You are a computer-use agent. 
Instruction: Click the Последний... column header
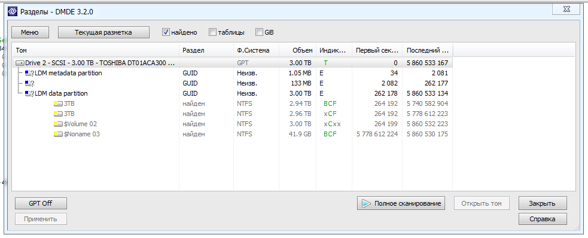[427, 50]
